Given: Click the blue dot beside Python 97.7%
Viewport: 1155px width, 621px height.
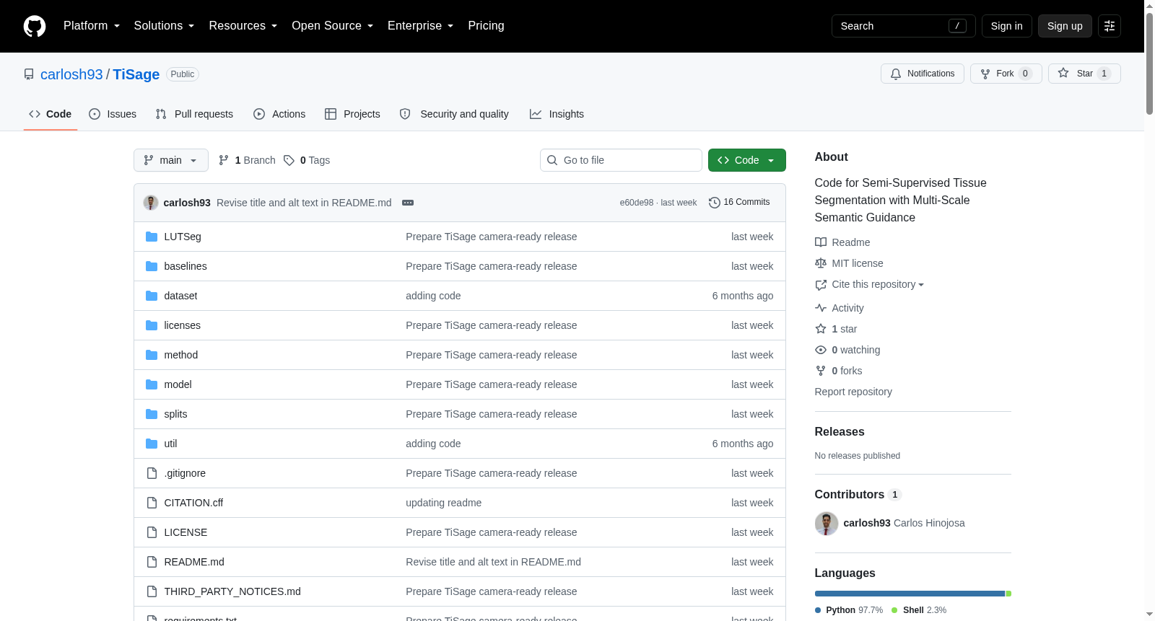Looking at the screenshot, I should tap(818, 610).
